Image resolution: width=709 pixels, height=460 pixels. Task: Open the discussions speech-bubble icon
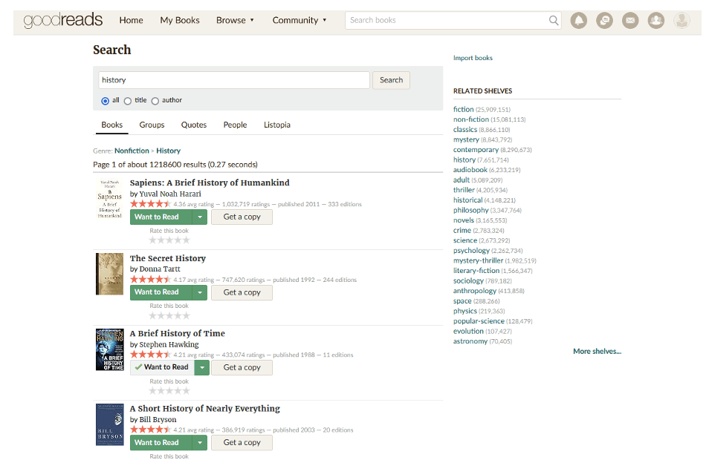click(604, 20)
